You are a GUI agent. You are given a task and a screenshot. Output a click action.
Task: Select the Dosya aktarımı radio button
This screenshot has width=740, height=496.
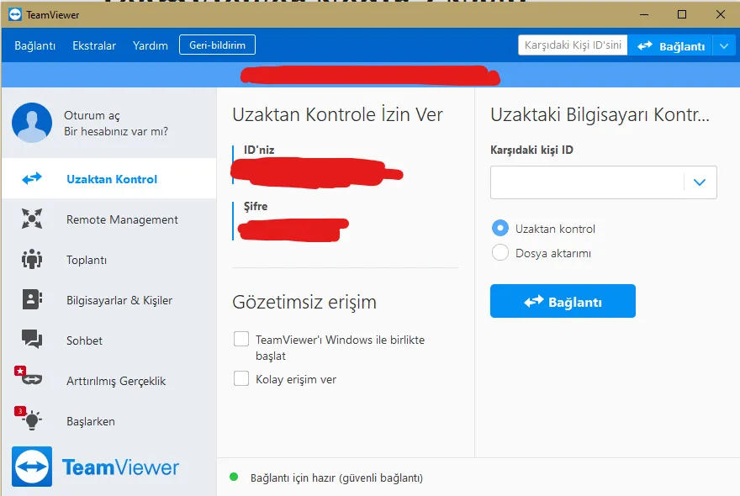click(x=500, y=252)
